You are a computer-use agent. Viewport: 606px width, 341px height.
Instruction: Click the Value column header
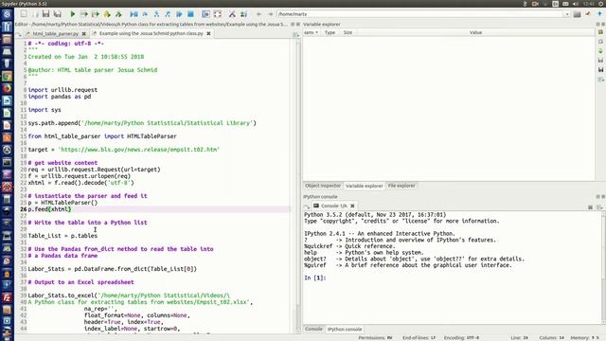click(x=475, y=32)
